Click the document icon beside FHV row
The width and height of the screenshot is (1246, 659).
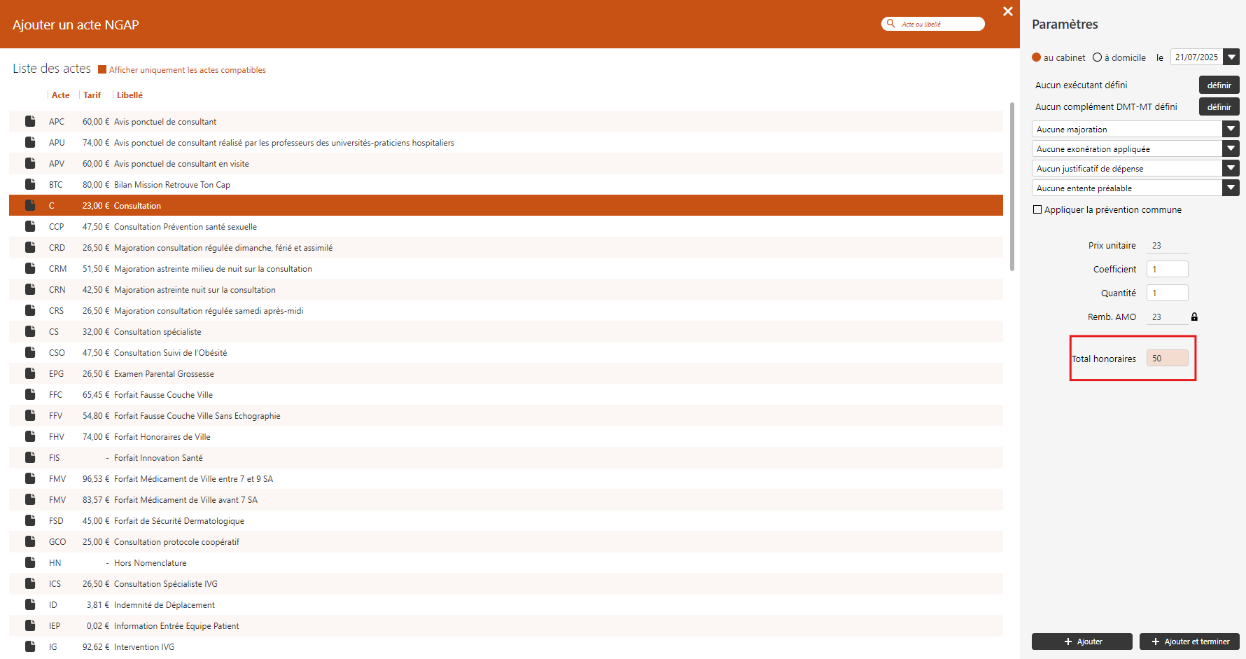tap(30, 436)
